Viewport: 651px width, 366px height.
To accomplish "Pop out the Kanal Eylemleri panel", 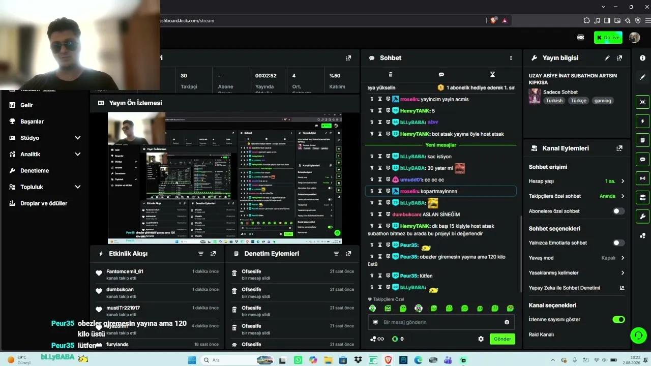I will [619, 148].
